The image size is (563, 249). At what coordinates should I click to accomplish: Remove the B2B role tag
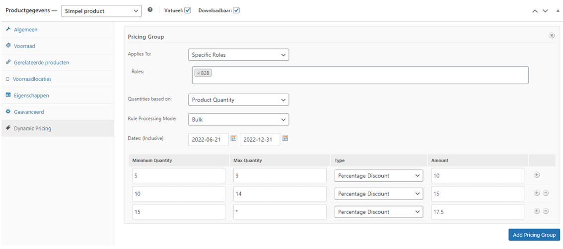pyautogui.click(x=197, y=73)
